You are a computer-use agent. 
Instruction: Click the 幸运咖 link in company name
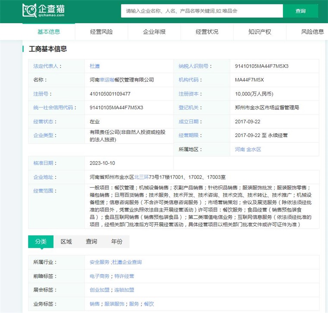(x=107, y=80)
